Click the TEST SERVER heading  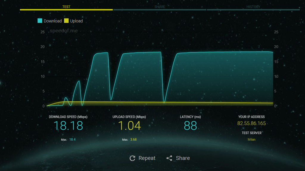click(x=251, y=133)
